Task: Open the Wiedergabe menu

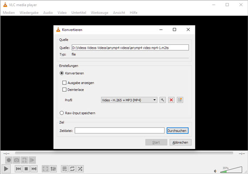Action: click(x=29, y=13)
